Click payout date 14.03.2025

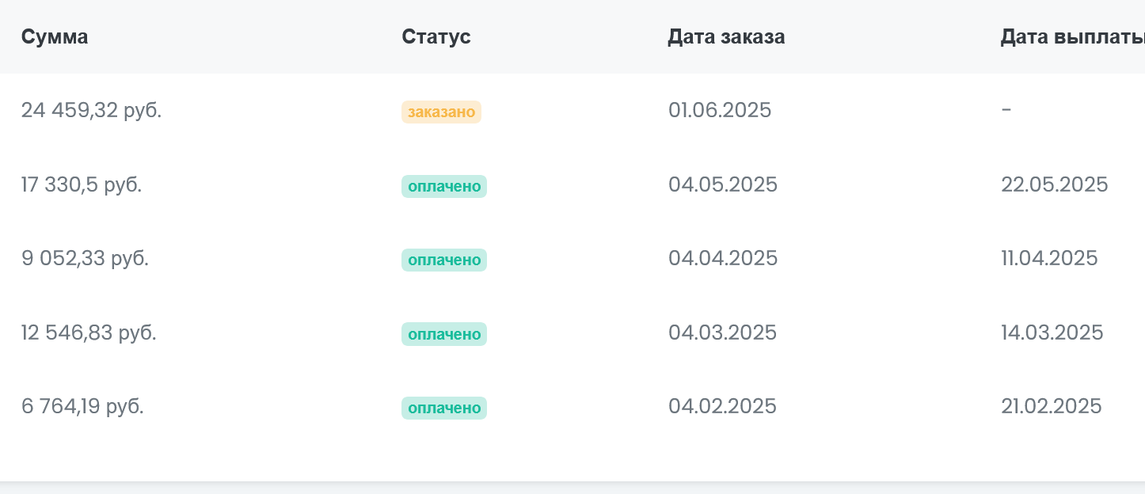[1052, 332]
